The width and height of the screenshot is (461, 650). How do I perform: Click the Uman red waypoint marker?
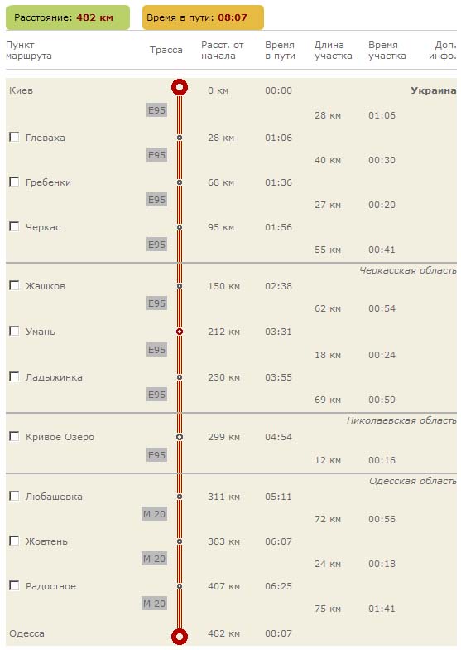180,332
